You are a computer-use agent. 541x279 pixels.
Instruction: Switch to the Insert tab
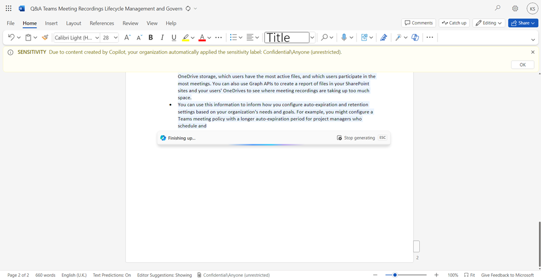point(51,23)
